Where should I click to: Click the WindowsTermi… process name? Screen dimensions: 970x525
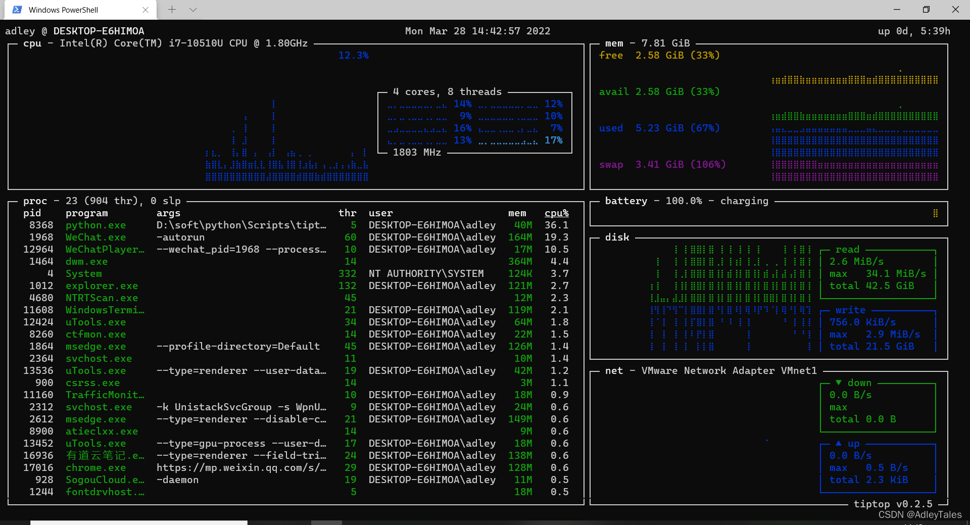[x=105, y=310]
